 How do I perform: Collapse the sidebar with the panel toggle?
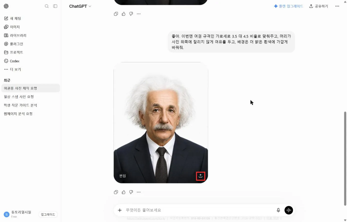pyautogui.click(x=55, y=6)
